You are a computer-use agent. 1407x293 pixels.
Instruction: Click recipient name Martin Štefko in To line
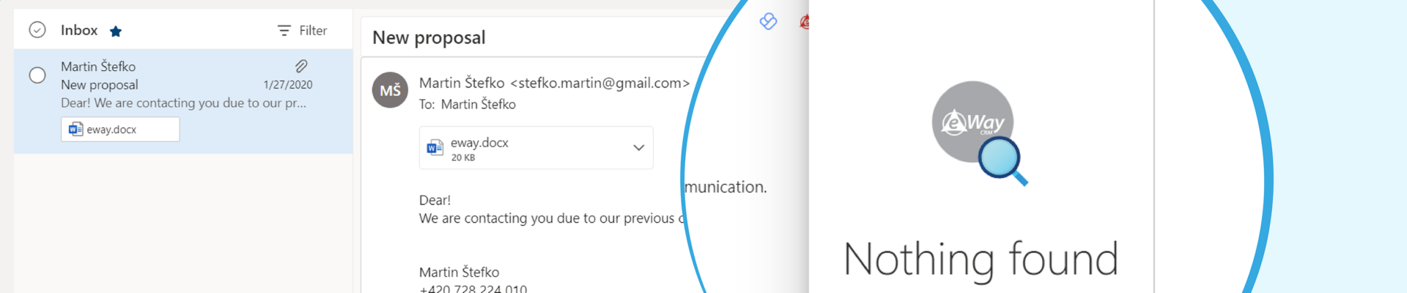click(479, 104)
